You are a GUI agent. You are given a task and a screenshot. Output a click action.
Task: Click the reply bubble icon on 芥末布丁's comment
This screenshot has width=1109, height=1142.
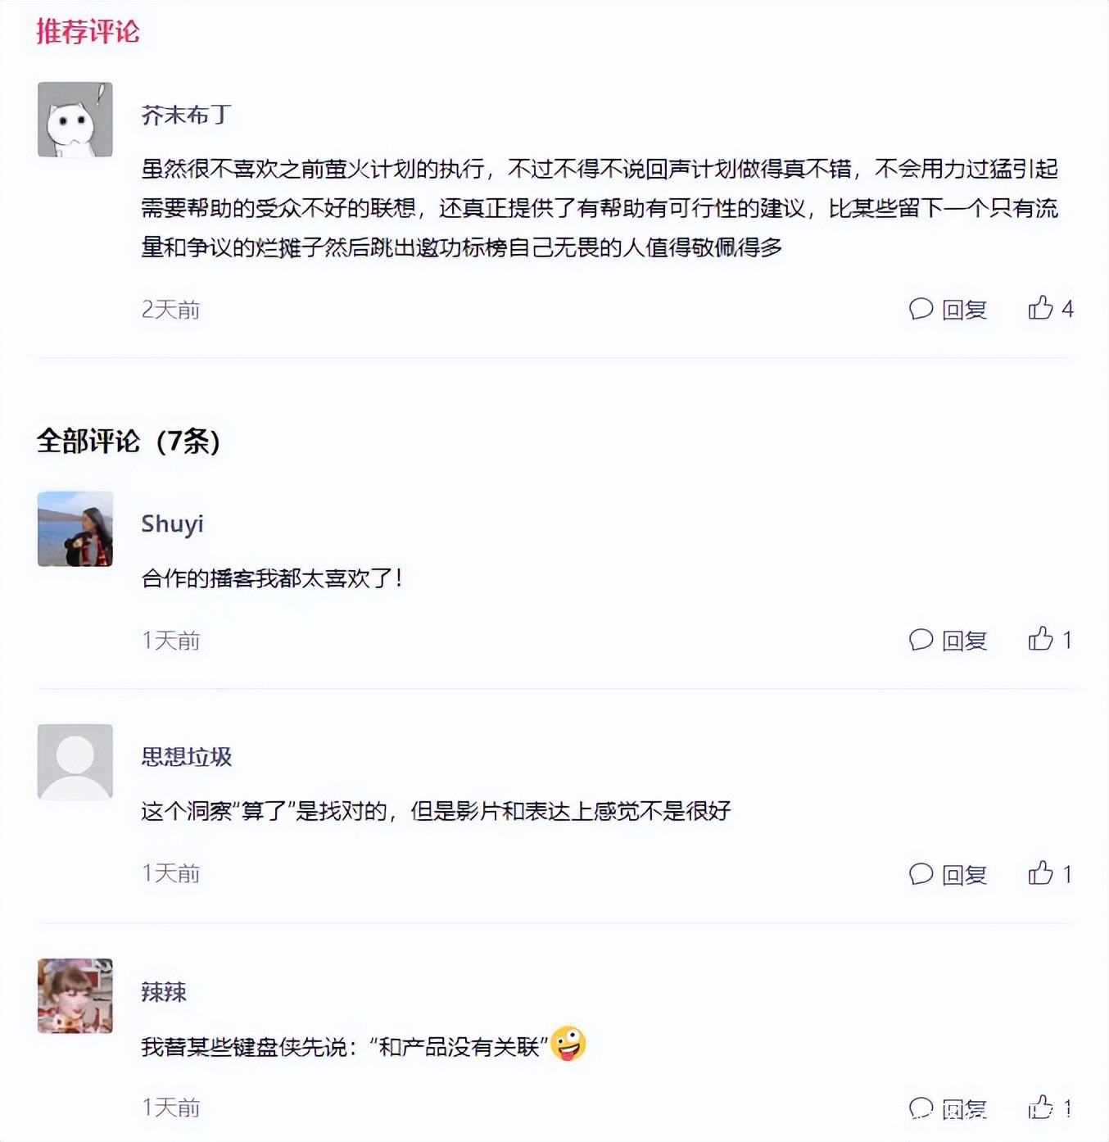(x=921, y=309)
